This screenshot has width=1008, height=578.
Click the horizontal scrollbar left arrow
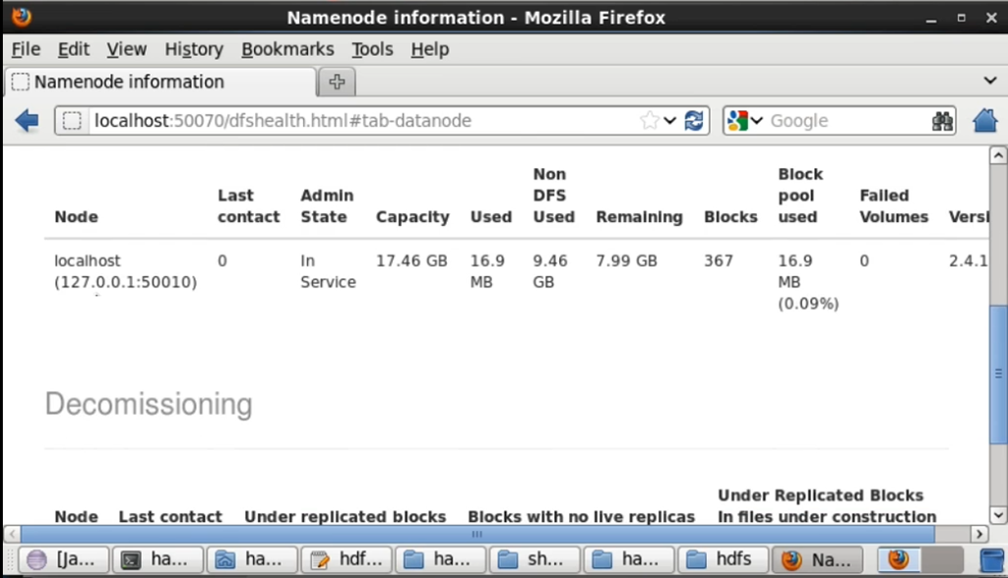tap(12, 534)
